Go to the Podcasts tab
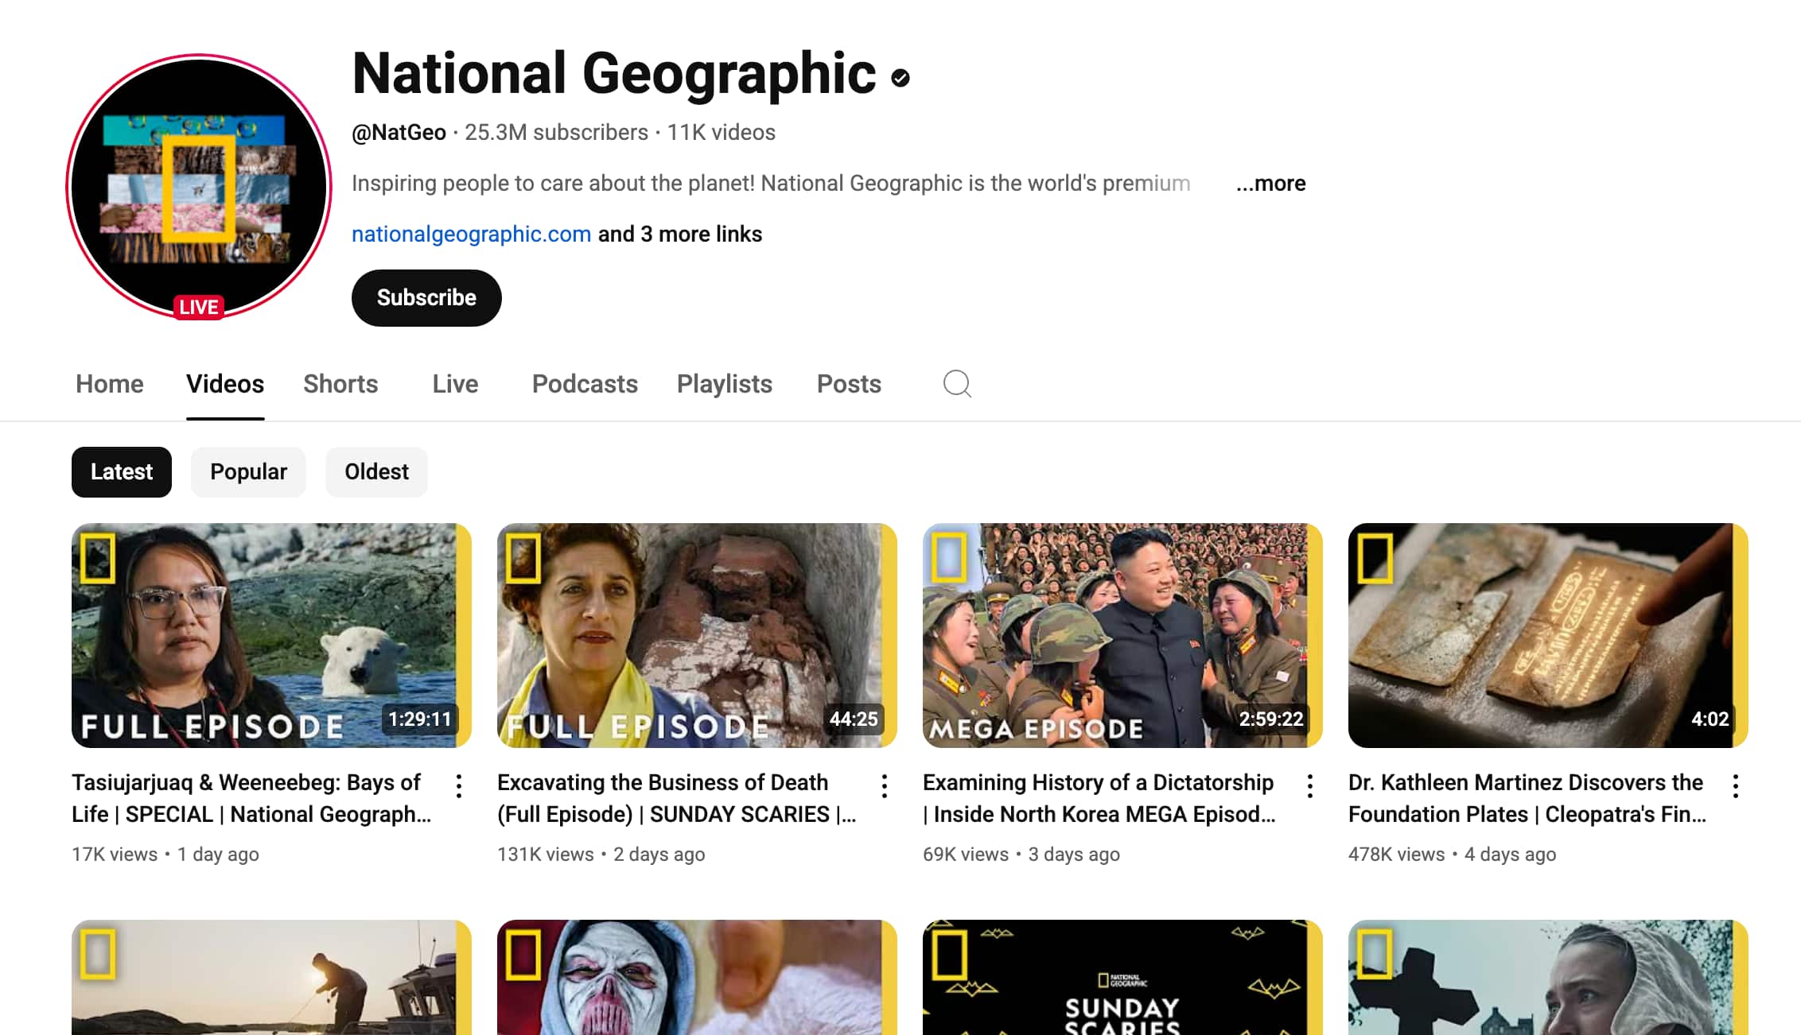Screen dimensions: 1801x1035 pyautogui.click(x=585, y=384)
